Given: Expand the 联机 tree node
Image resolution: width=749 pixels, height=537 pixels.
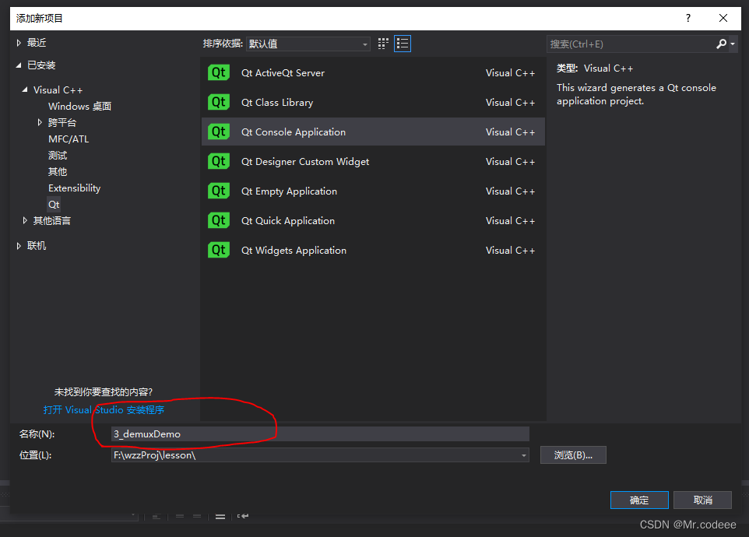Looking at the screenshot, I should click(19, 246).
